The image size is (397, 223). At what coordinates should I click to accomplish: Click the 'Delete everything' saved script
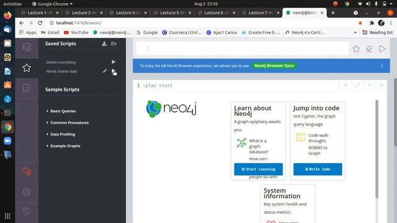click(x=61, y=62)
